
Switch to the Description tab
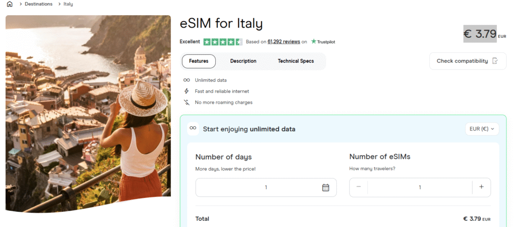coord(243,61)
